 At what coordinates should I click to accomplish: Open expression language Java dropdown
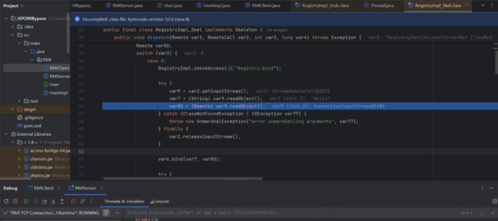(x=466, y=213)
